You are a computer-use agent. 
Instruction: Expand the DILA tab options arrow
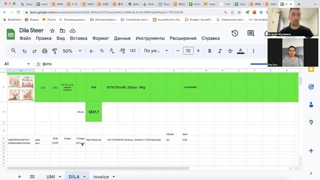point(84,176)
